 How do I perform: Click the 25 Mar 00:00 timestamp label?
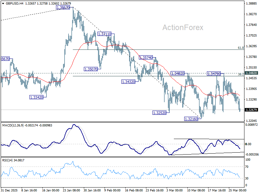[x=237, y=191]
